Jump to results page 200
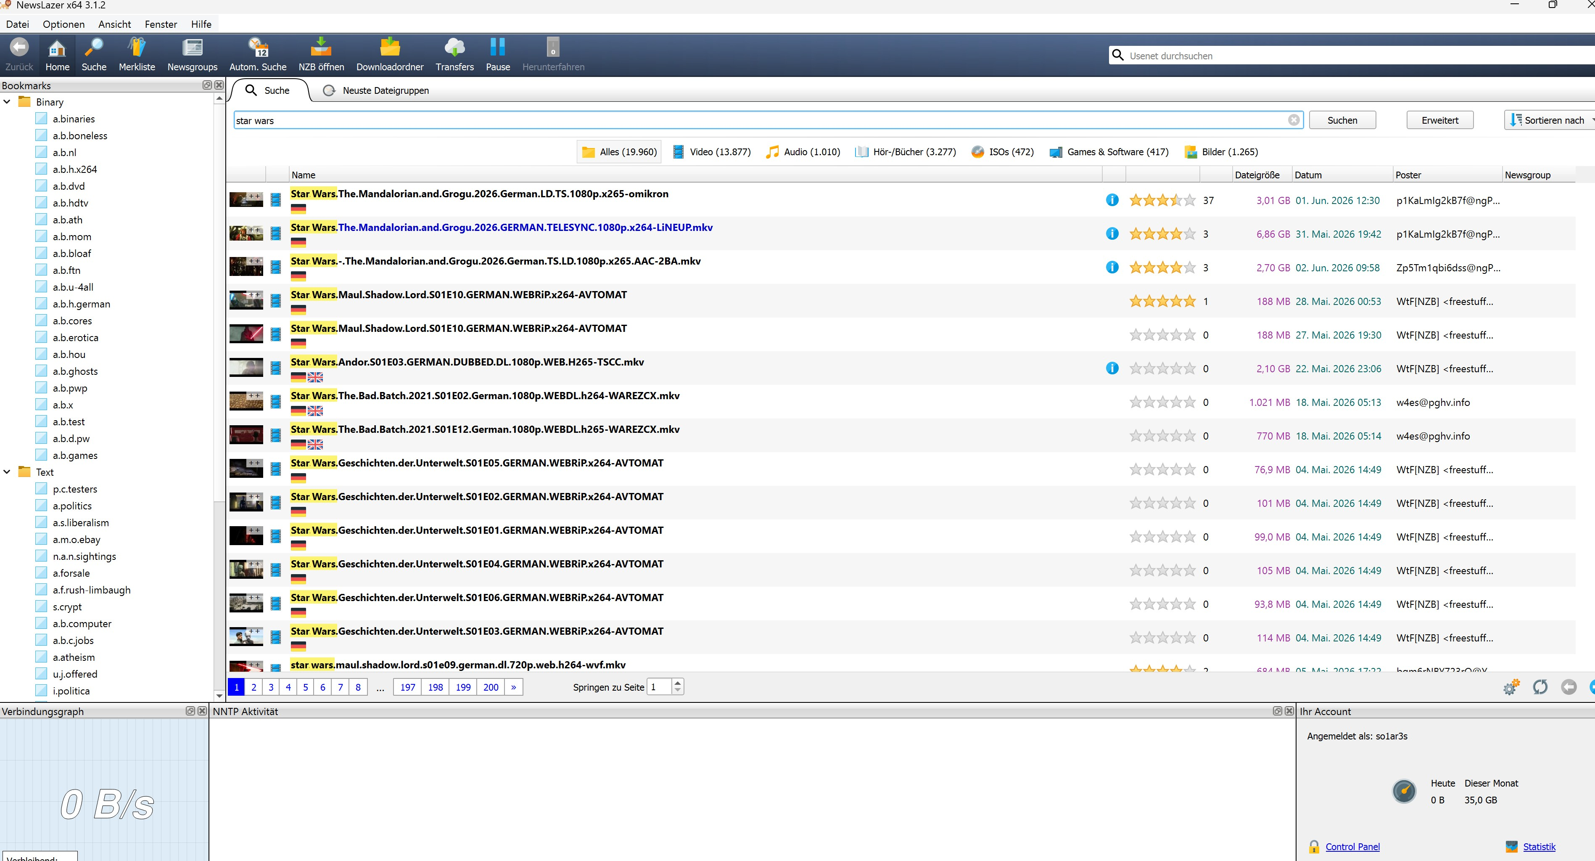The image size is (1595, 861). (x=491, y=687)
